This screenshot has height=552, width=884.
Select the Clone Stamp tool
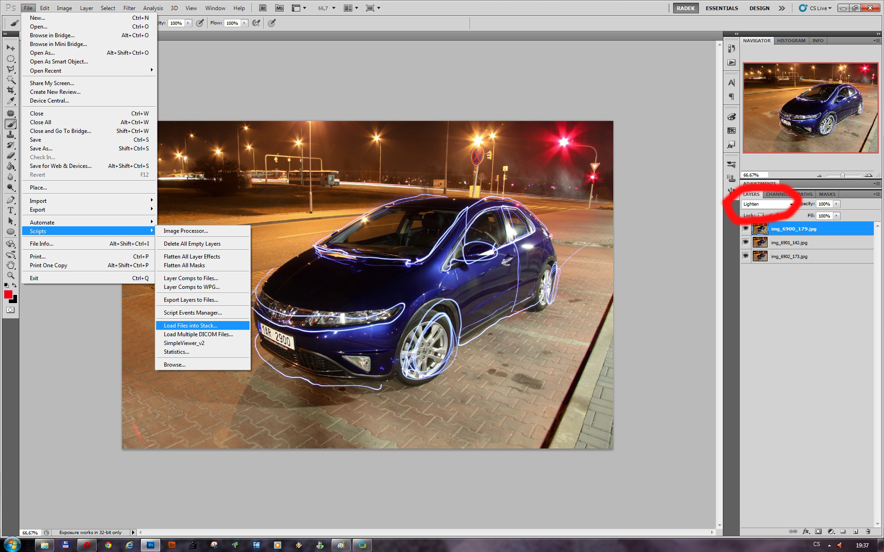(11, 134)
